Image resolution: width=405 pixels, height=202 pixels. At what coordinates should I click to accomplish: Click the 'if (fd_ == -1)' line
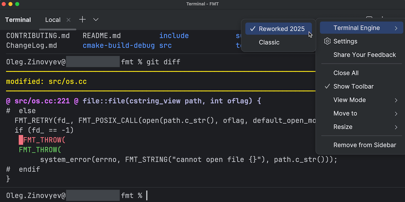(44, 130)
